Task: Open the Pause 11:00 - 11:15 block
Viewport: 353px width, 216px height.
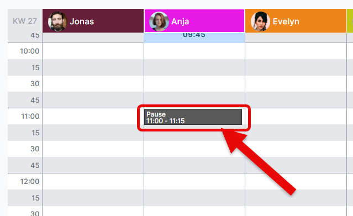Action: pos(193,117)
